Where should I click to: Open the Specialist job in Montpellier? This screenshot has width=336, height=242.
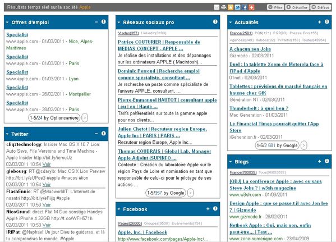pyautogui.click(x=17, y=88)
